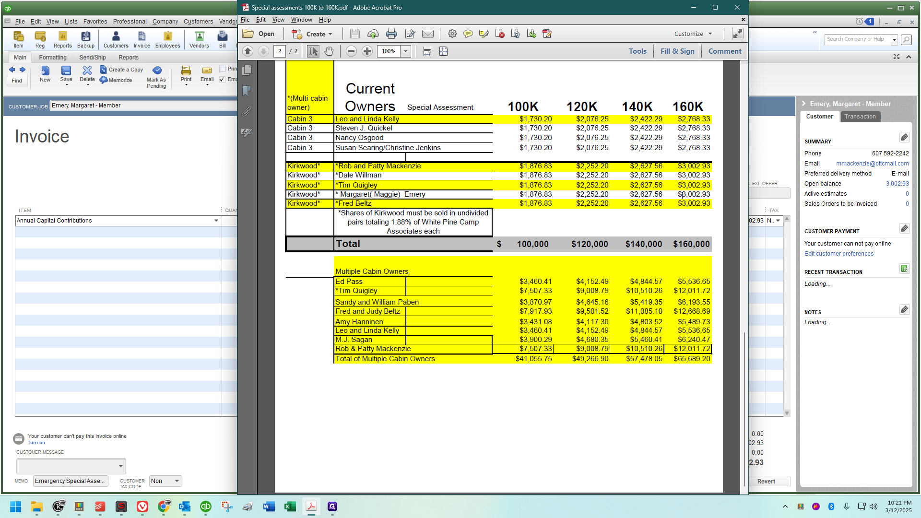921x518 pixels.
Task: Click the fit one full page icon
Action: point(443,51)
